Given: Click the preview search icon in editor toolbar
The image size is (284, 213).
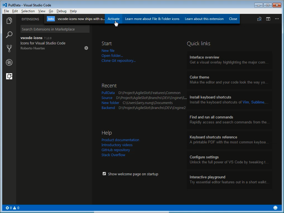Looking at the screenshot, I should [259, 19].
